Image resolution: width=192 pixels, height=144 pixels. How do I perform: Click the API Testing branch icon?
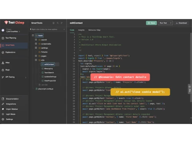3,77
